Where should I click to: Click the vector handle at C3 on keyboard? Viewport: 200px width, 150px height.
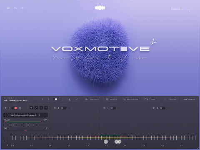[x=106, y=142]
